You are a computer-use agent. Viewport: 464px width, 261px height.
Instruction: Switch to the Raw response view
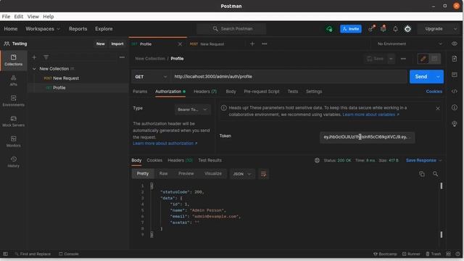tap(163, 174)
